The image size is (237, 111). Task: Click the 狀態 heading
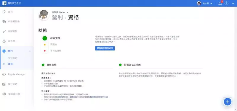click(42, 30)
